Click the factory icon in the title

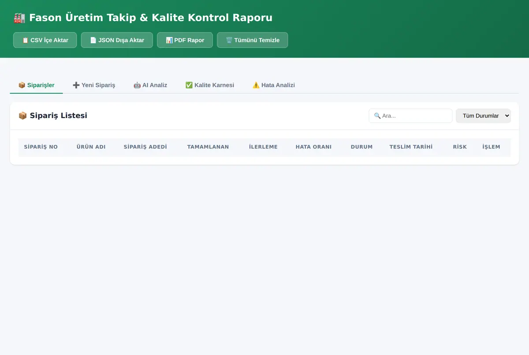(x=19, y=18)
